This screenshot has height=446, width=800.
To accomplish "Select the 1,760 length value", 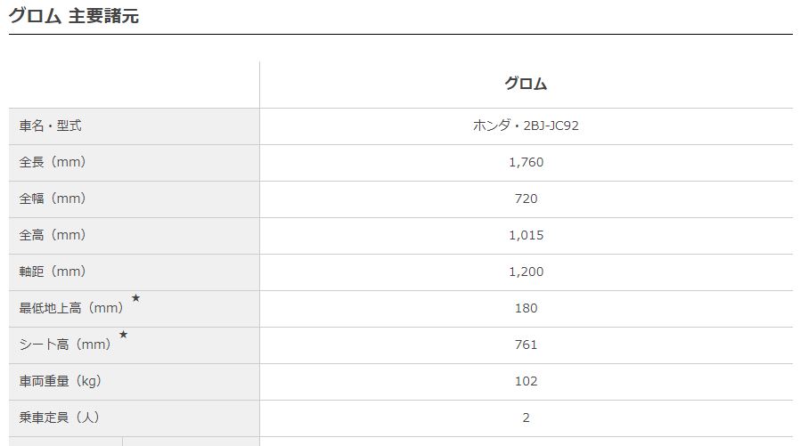I will click(x=526, y=162).
